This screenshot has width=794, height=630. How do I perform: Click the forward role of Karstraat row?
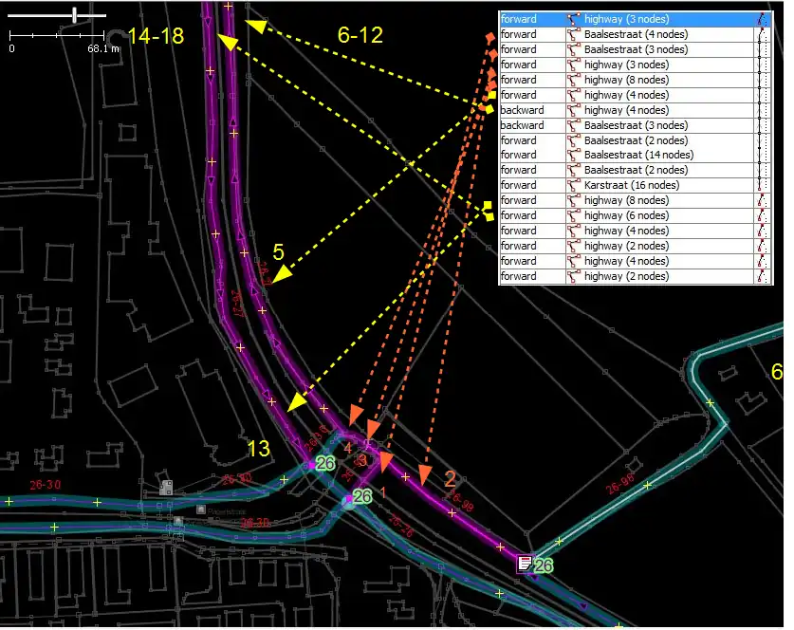click(519, 185)
